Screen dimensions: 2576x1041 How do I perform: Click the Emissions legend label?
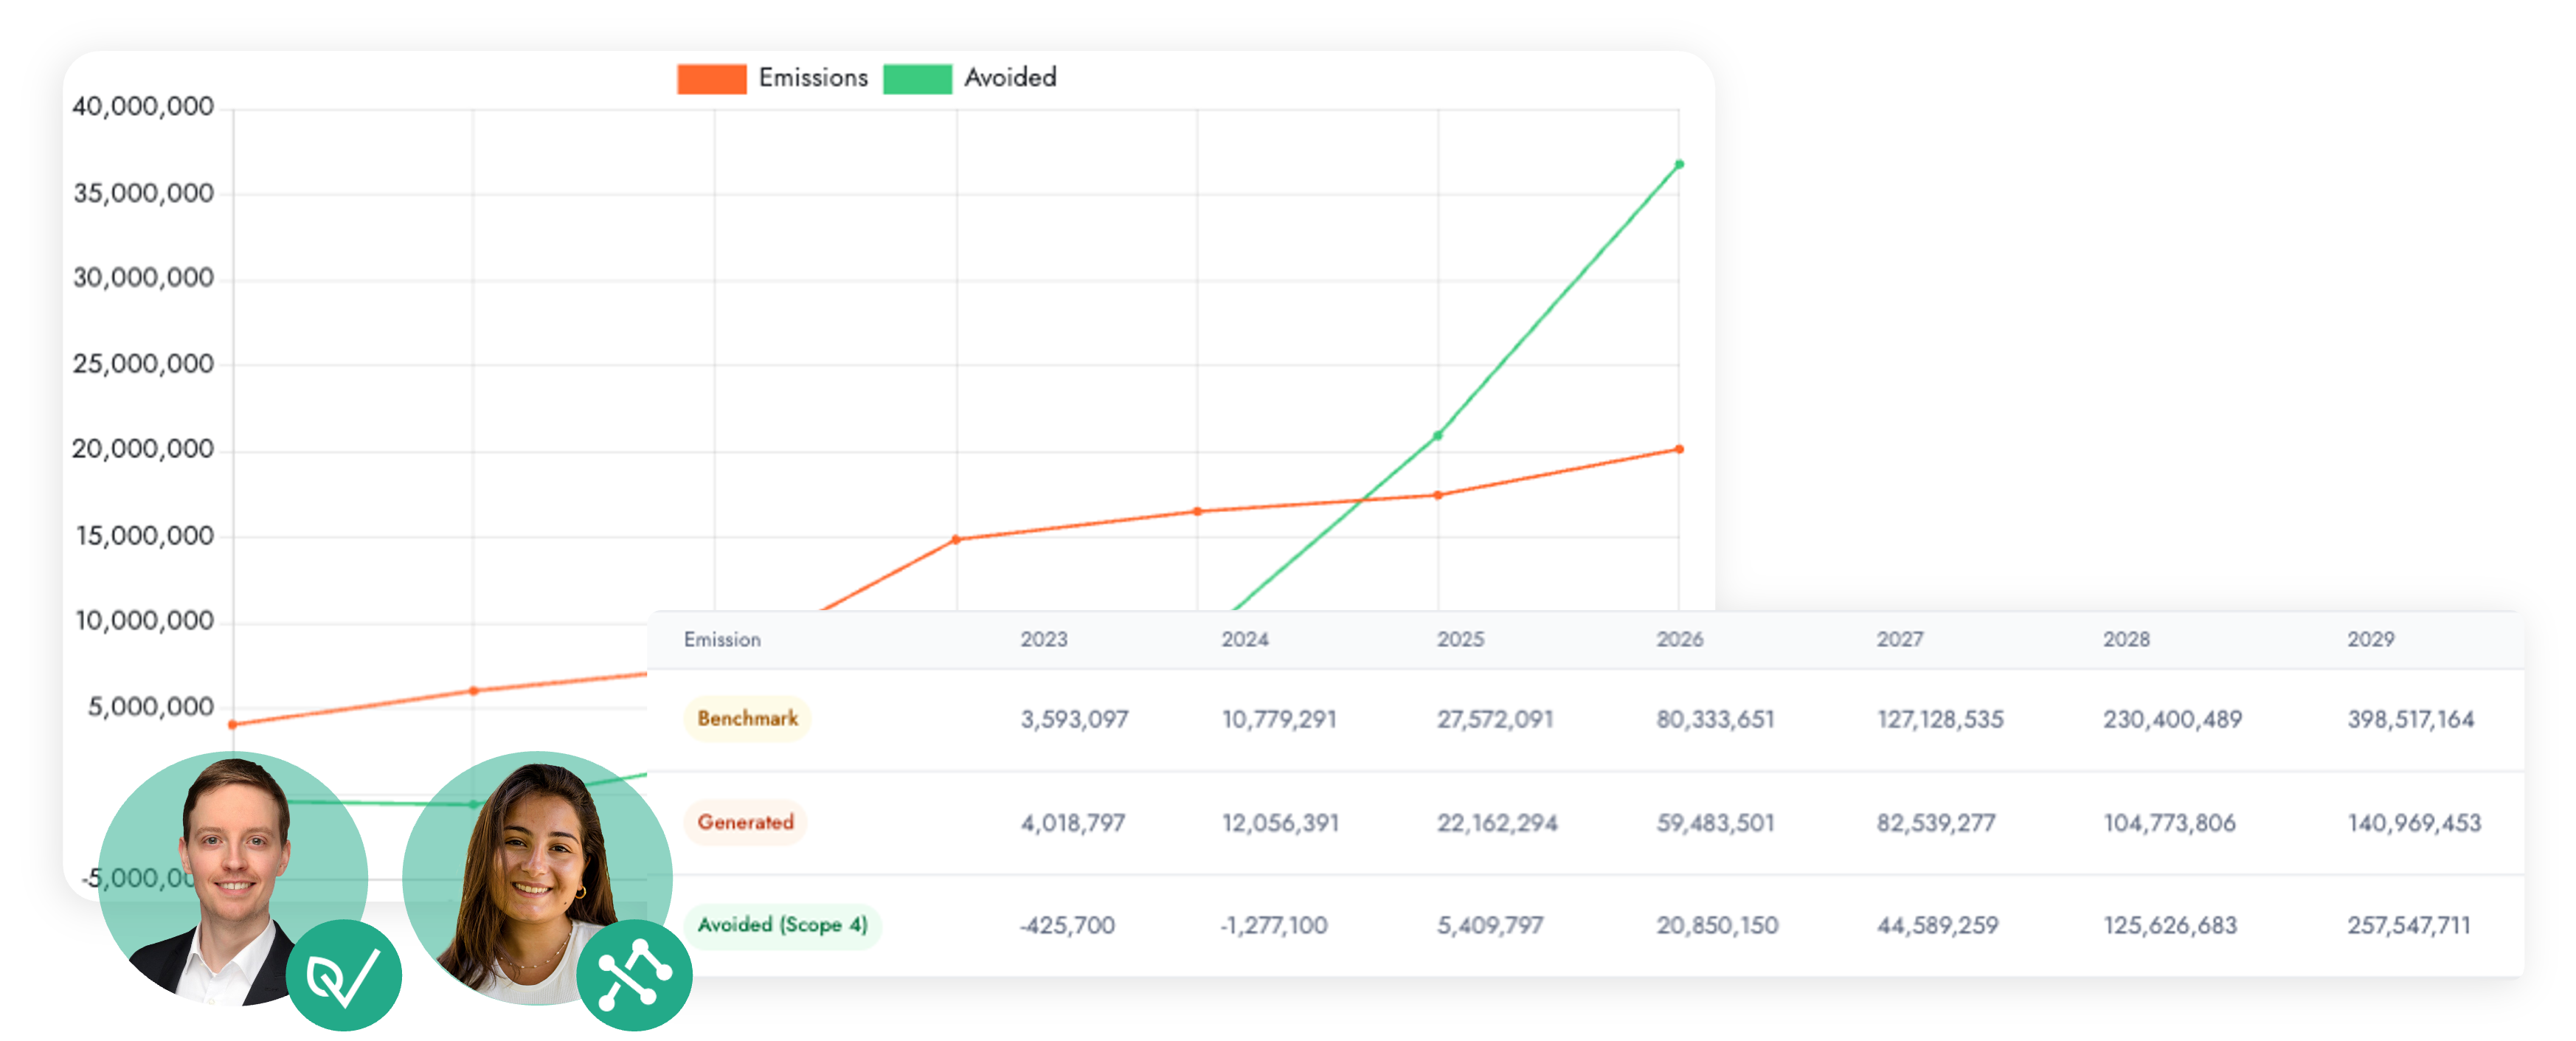[x=813, y=78]
